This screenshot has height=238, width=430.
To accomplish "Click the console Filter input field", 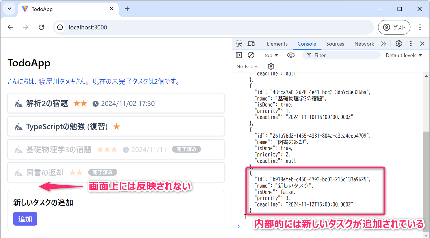I will click(344, 55).
